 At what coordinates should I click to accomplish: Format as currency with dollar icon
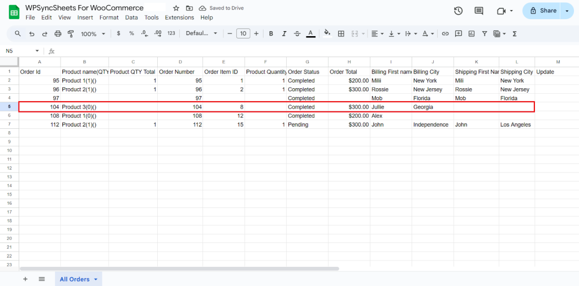[x=119, y=33]
